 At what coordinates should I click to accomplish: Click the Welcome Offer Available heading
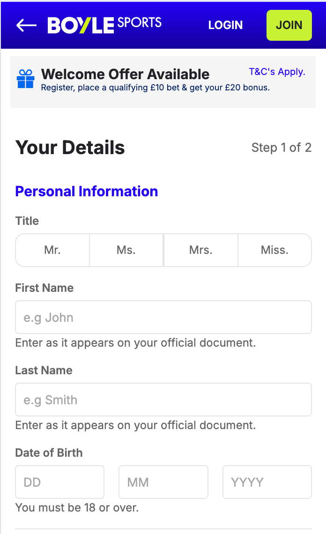tap(125, 74)
